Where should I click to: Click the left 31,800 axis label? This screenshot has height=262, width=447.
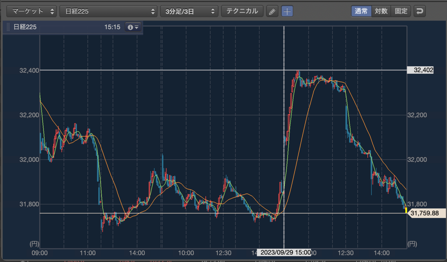tap(29, 204)
